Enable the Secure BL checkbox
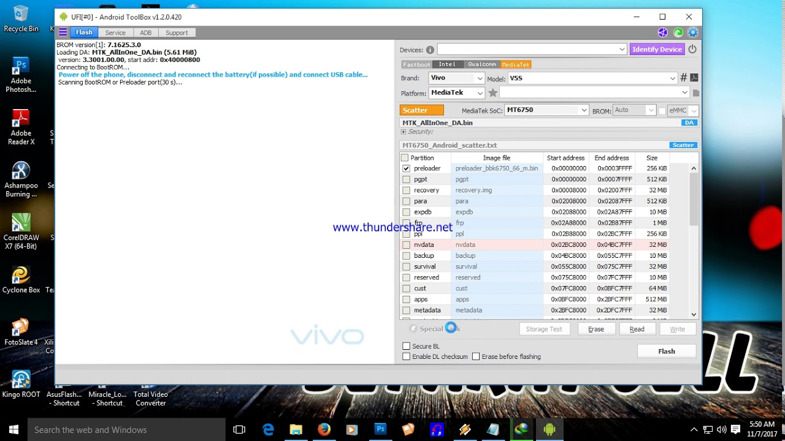 click(x=406, y=346)
